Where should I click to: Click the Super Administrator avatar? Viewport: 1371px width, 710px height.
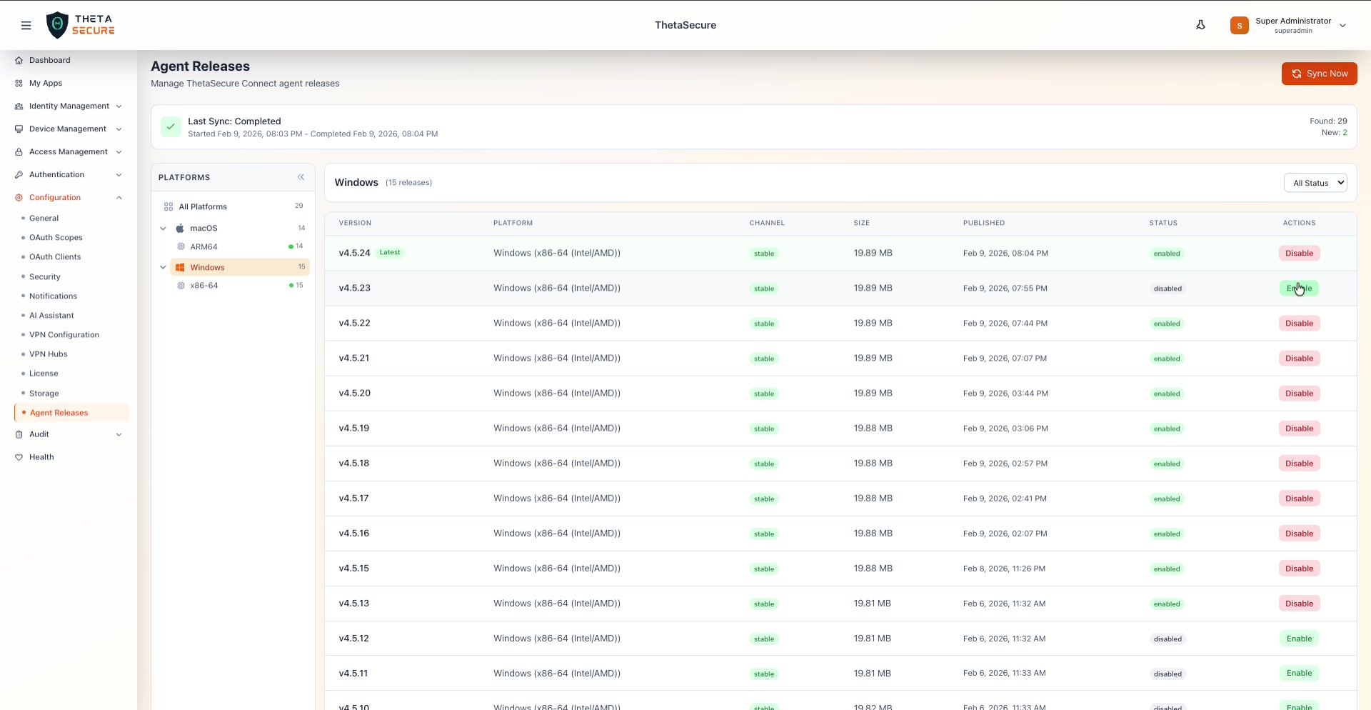(x=1240, y=25)
